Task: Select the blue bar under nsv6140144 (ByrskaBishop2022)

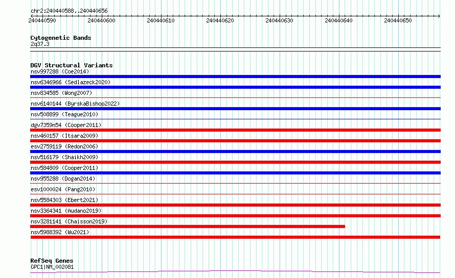Action: click(235, 109)
